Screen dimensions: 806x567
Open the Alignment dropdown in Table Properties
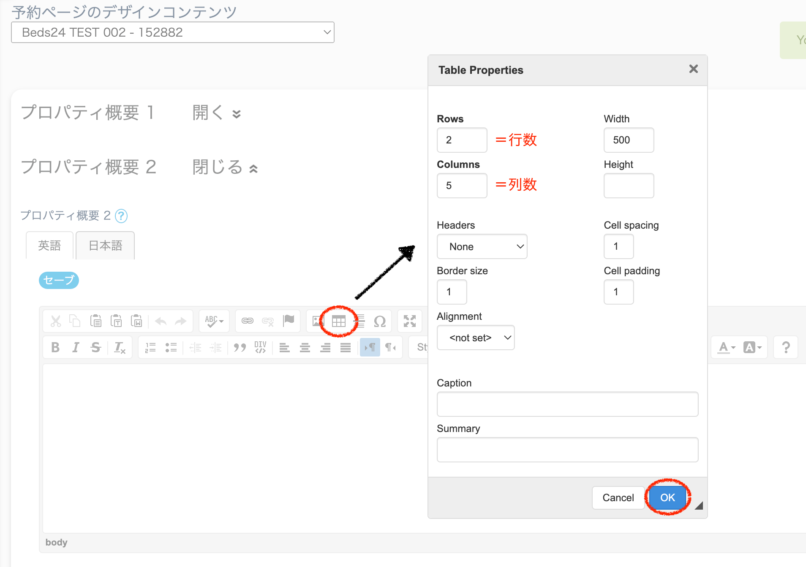coord(476,338)
